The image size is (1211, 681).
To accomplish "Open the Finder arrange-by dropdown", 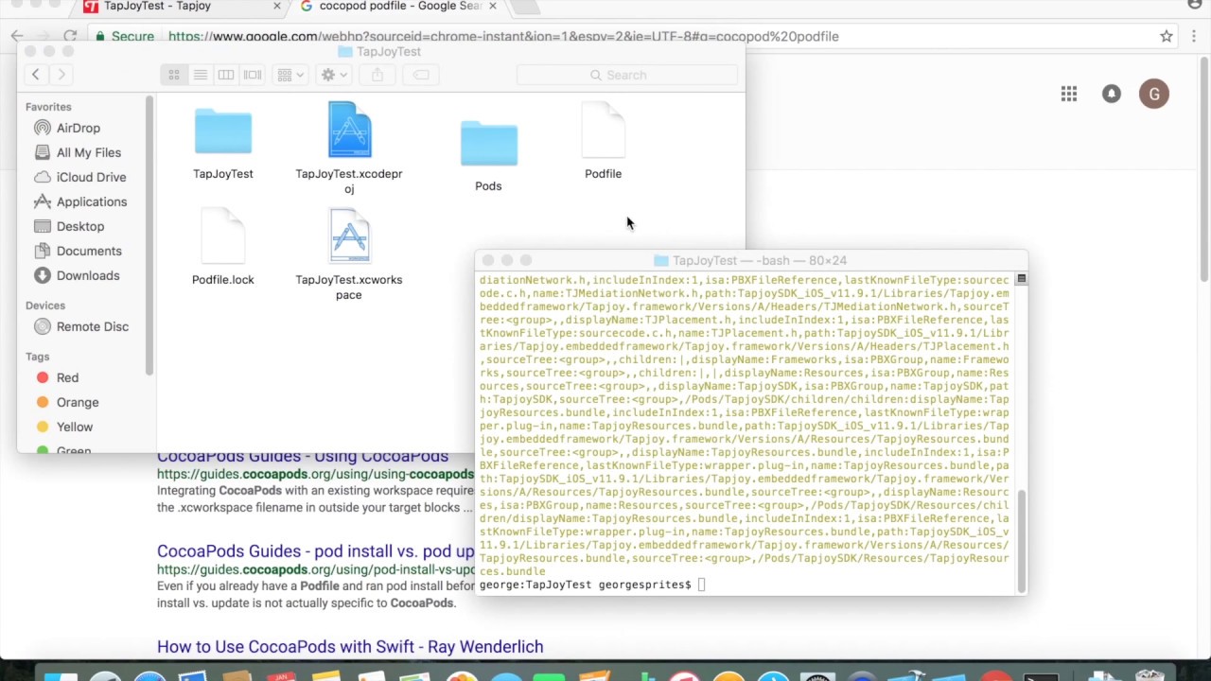I will (x=290, y=75).
